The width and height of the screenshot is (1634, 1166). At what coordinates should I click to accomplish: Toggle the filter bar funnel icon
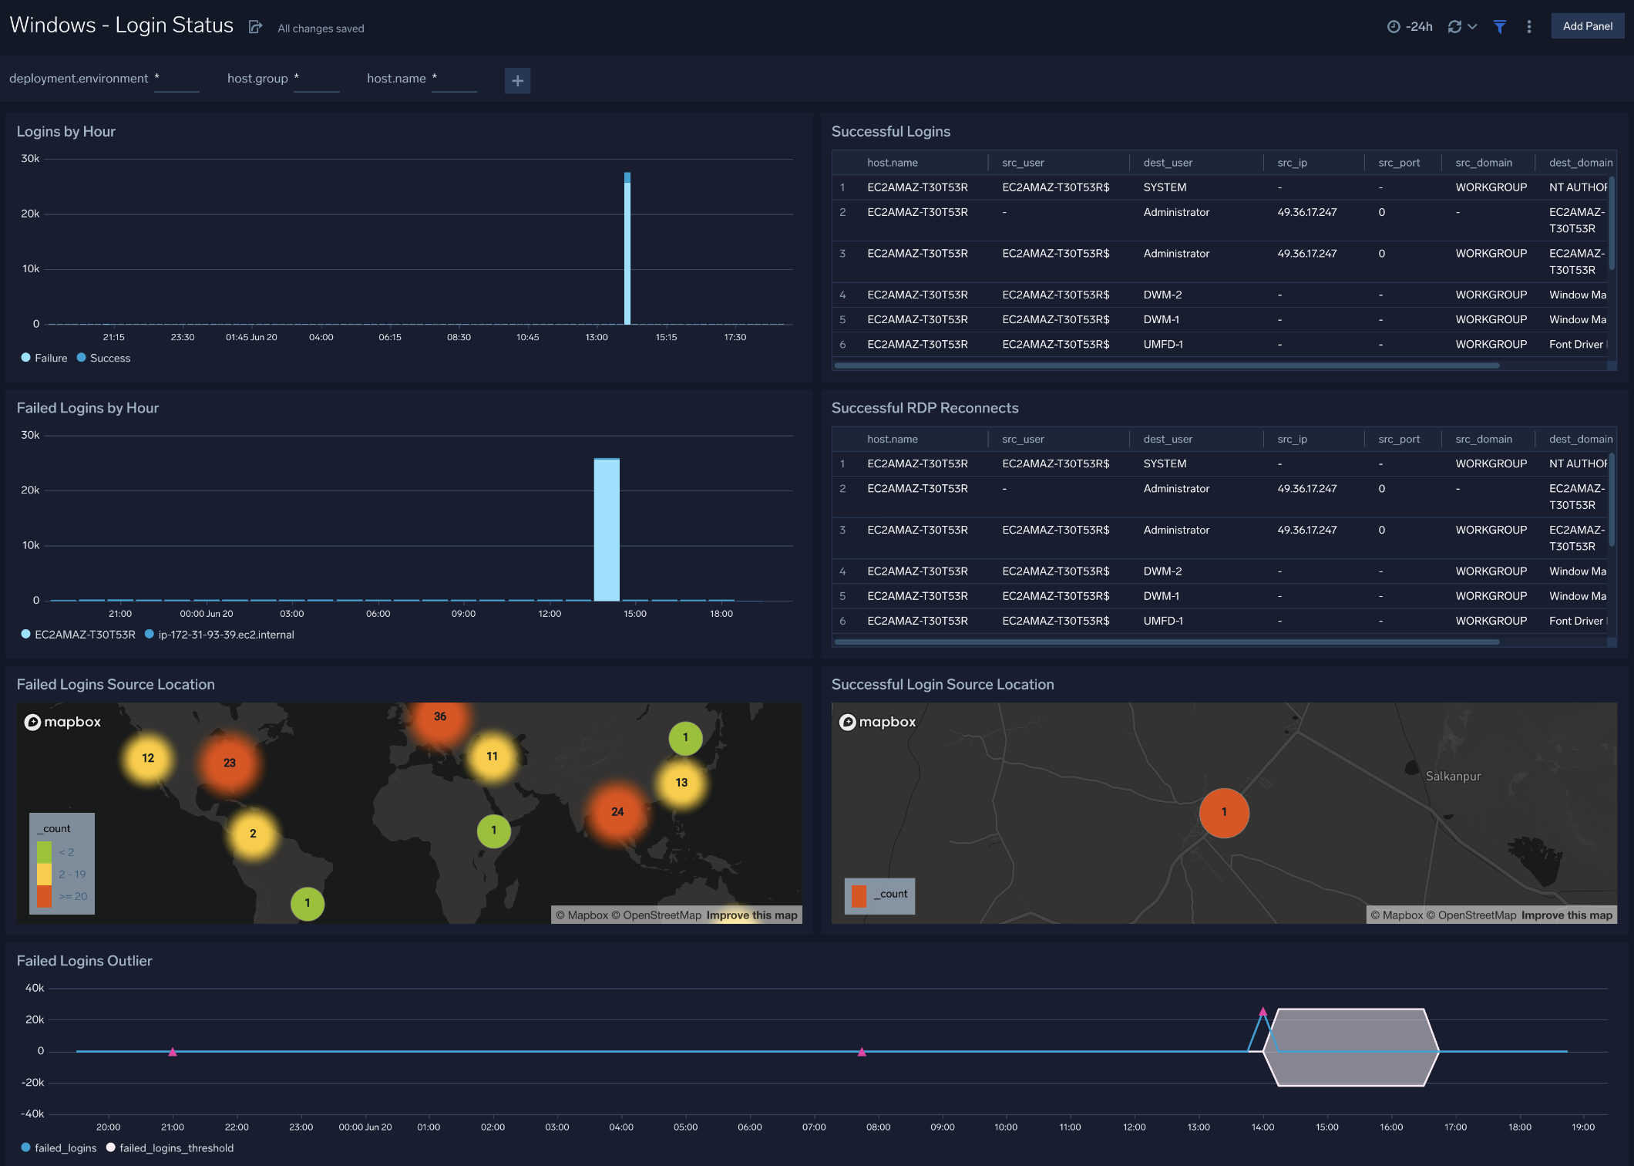(x=1500, y=26)
